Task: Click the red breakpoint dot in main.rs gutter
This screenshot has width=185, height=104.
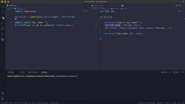Action: click(x=92, y=42)
